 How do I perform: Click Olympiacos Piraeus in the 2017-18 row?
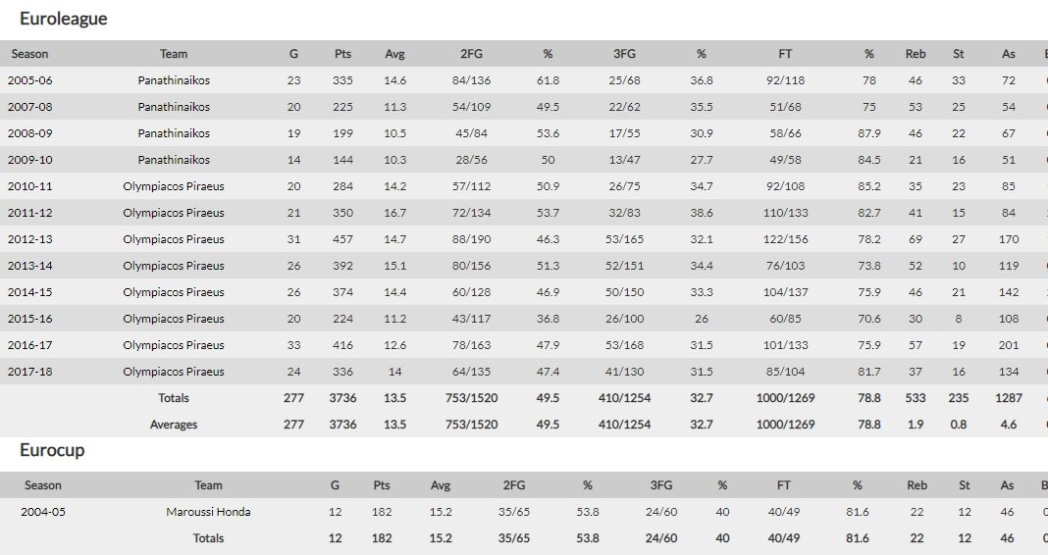coord(174,372)
